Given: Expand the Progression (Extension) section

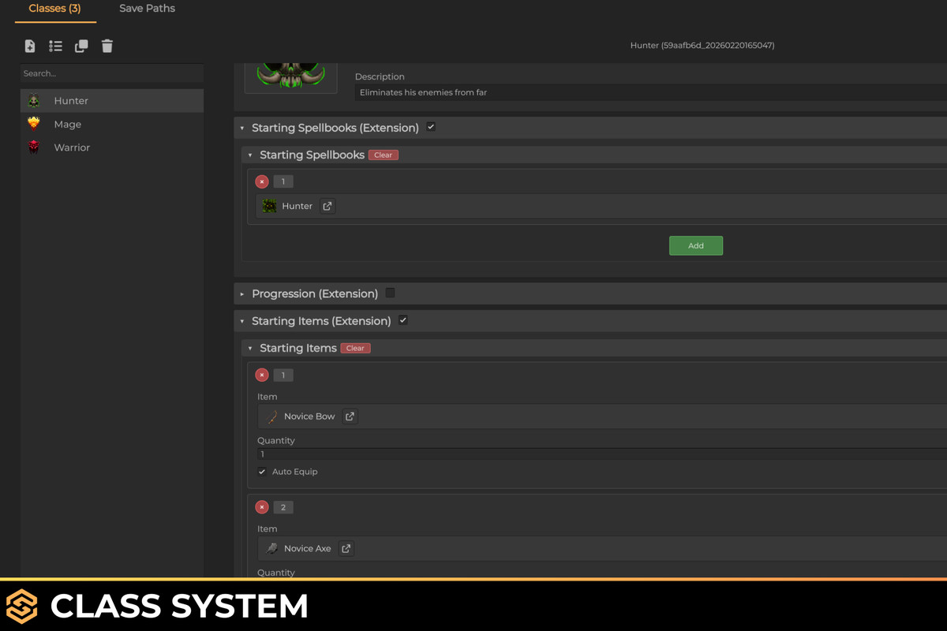Looking at the screenshot, I should point(241,293).
